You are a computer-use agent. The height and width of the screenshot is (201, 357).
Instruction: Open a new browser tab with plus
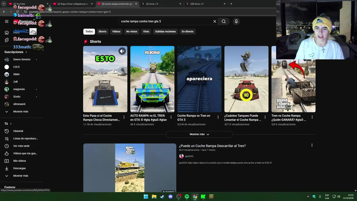[231, 4]
